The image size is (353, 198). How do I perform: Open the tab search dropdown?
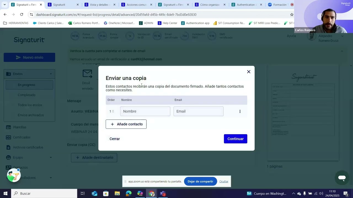4,5
